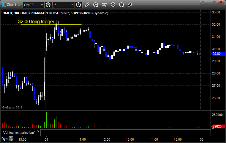Screen dimensions: 226x143
Task: Select the Vol (current price bar) label
Action: [19, 133]
